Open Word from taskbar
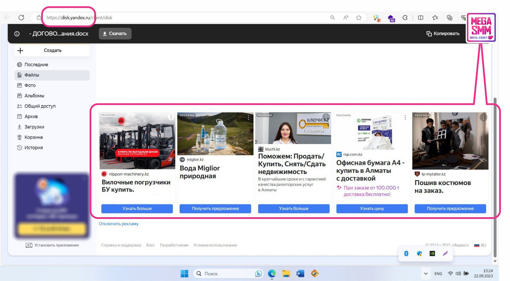Viewport: 510px width, 281px height. 300,274
